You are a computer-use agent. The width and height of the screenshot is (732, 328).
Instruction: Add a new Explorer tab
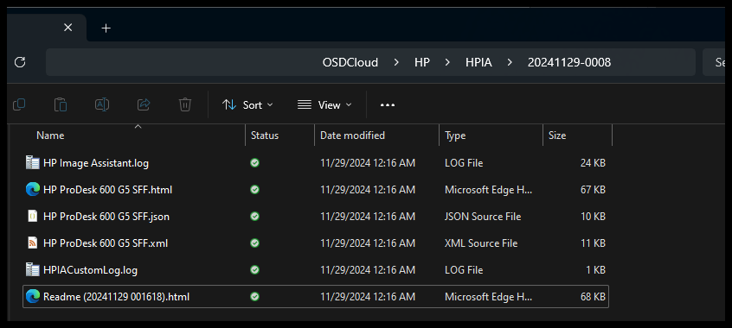coord(106,28)
